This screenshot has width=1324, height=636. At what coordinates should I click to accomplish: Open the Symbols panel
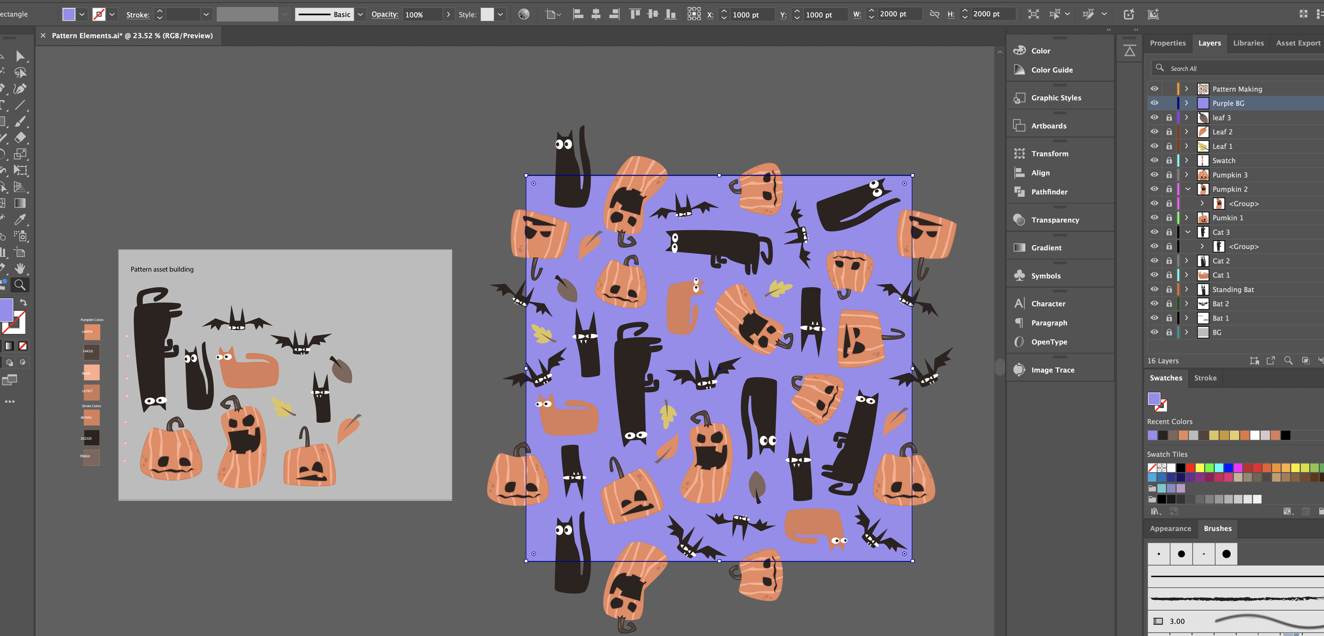pos(1045,276)
